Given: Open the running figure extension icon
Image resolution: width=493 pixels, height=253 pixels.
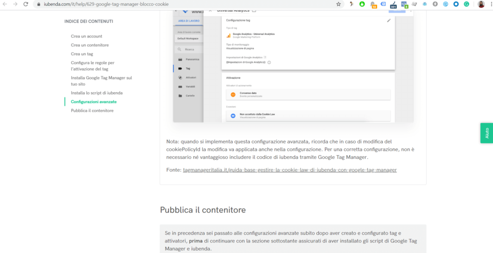Looking at the screenshot, I should [352, 4].
